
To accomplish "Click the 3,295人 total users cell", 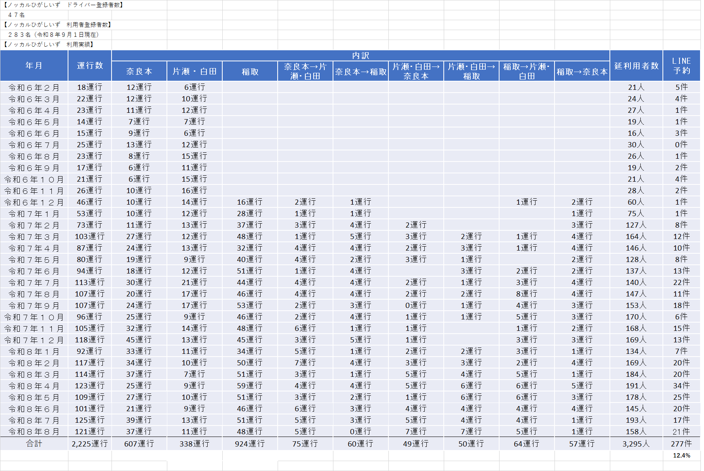I will click(x=636, y=444).
